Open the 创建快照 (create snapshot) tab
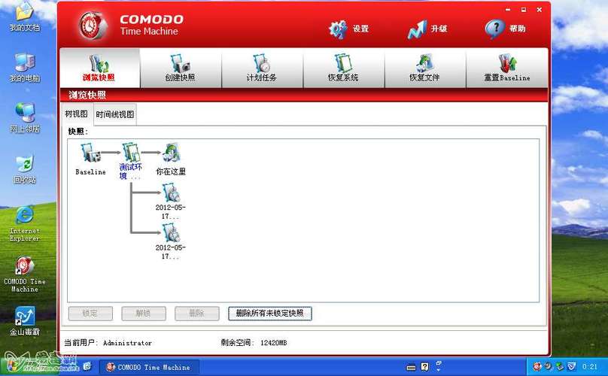 [x=181, y=68]
